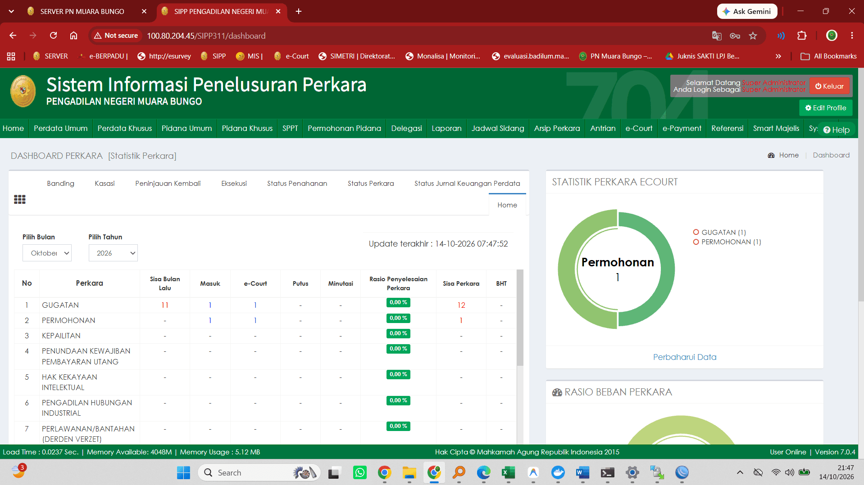
Task: Click the Not secure site info badge
Action: click(x=116, y=36)
